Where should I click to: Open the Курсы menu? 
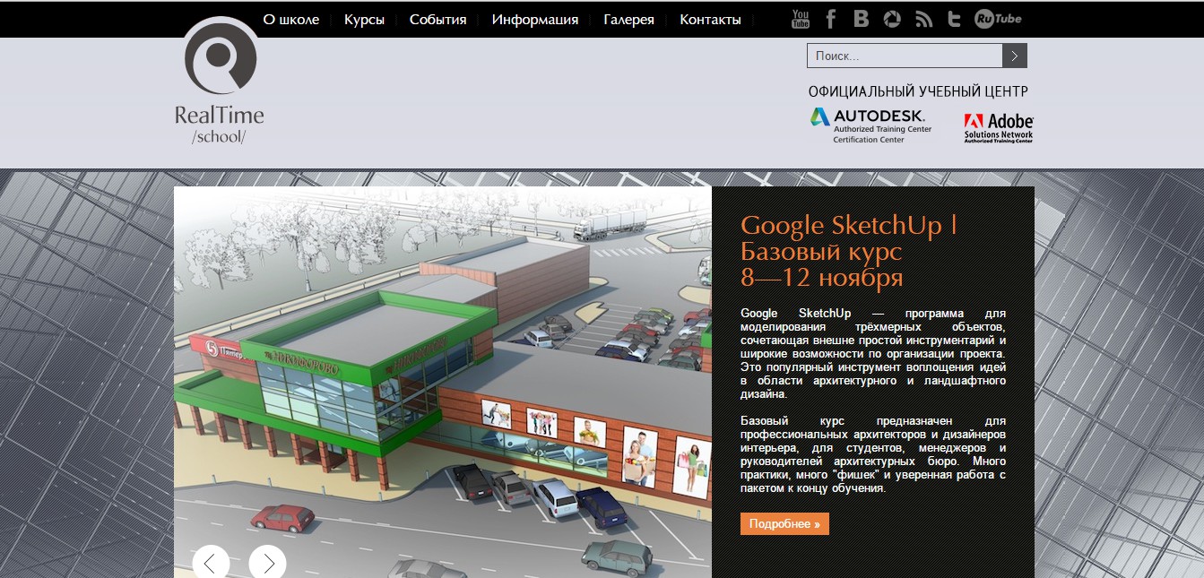click(x=364, y=19)
